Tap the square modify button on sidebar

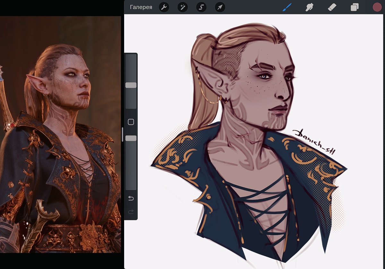point(131,122)
